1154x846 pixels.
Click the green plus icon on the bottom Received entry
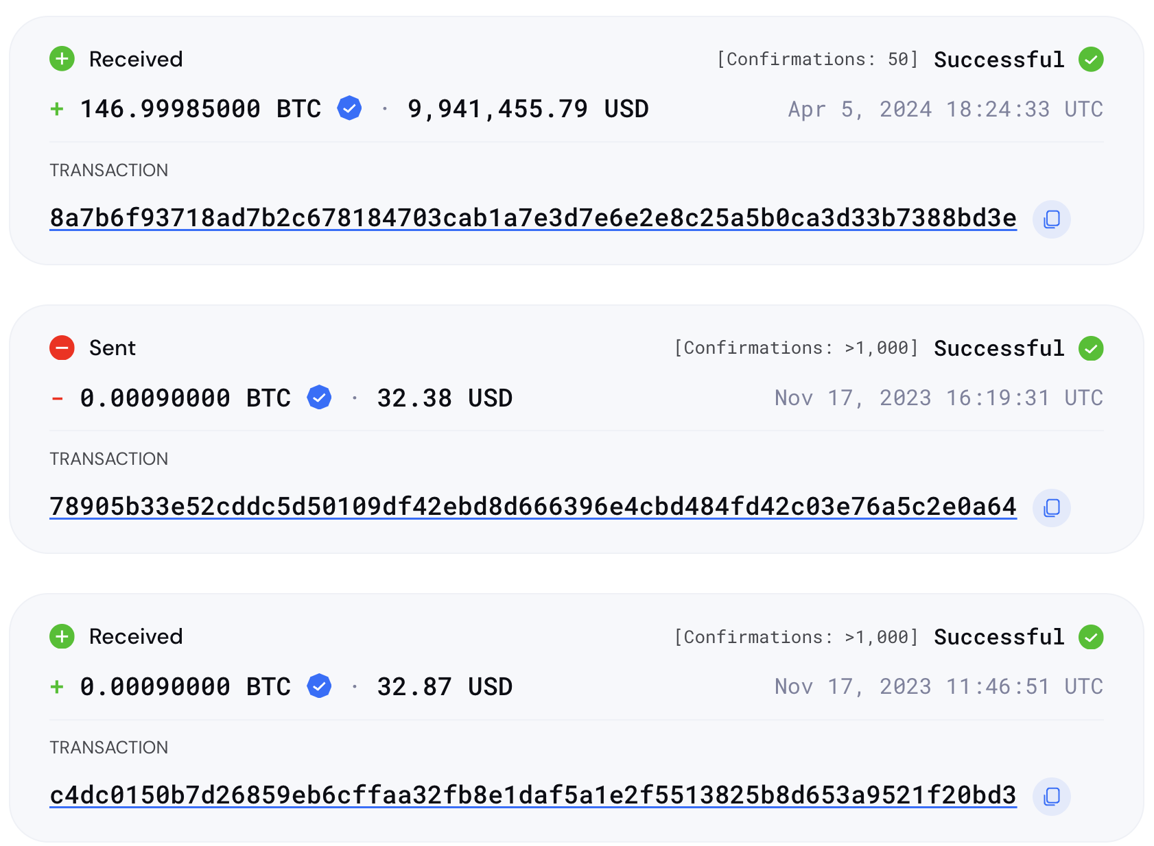click(62, 637)
